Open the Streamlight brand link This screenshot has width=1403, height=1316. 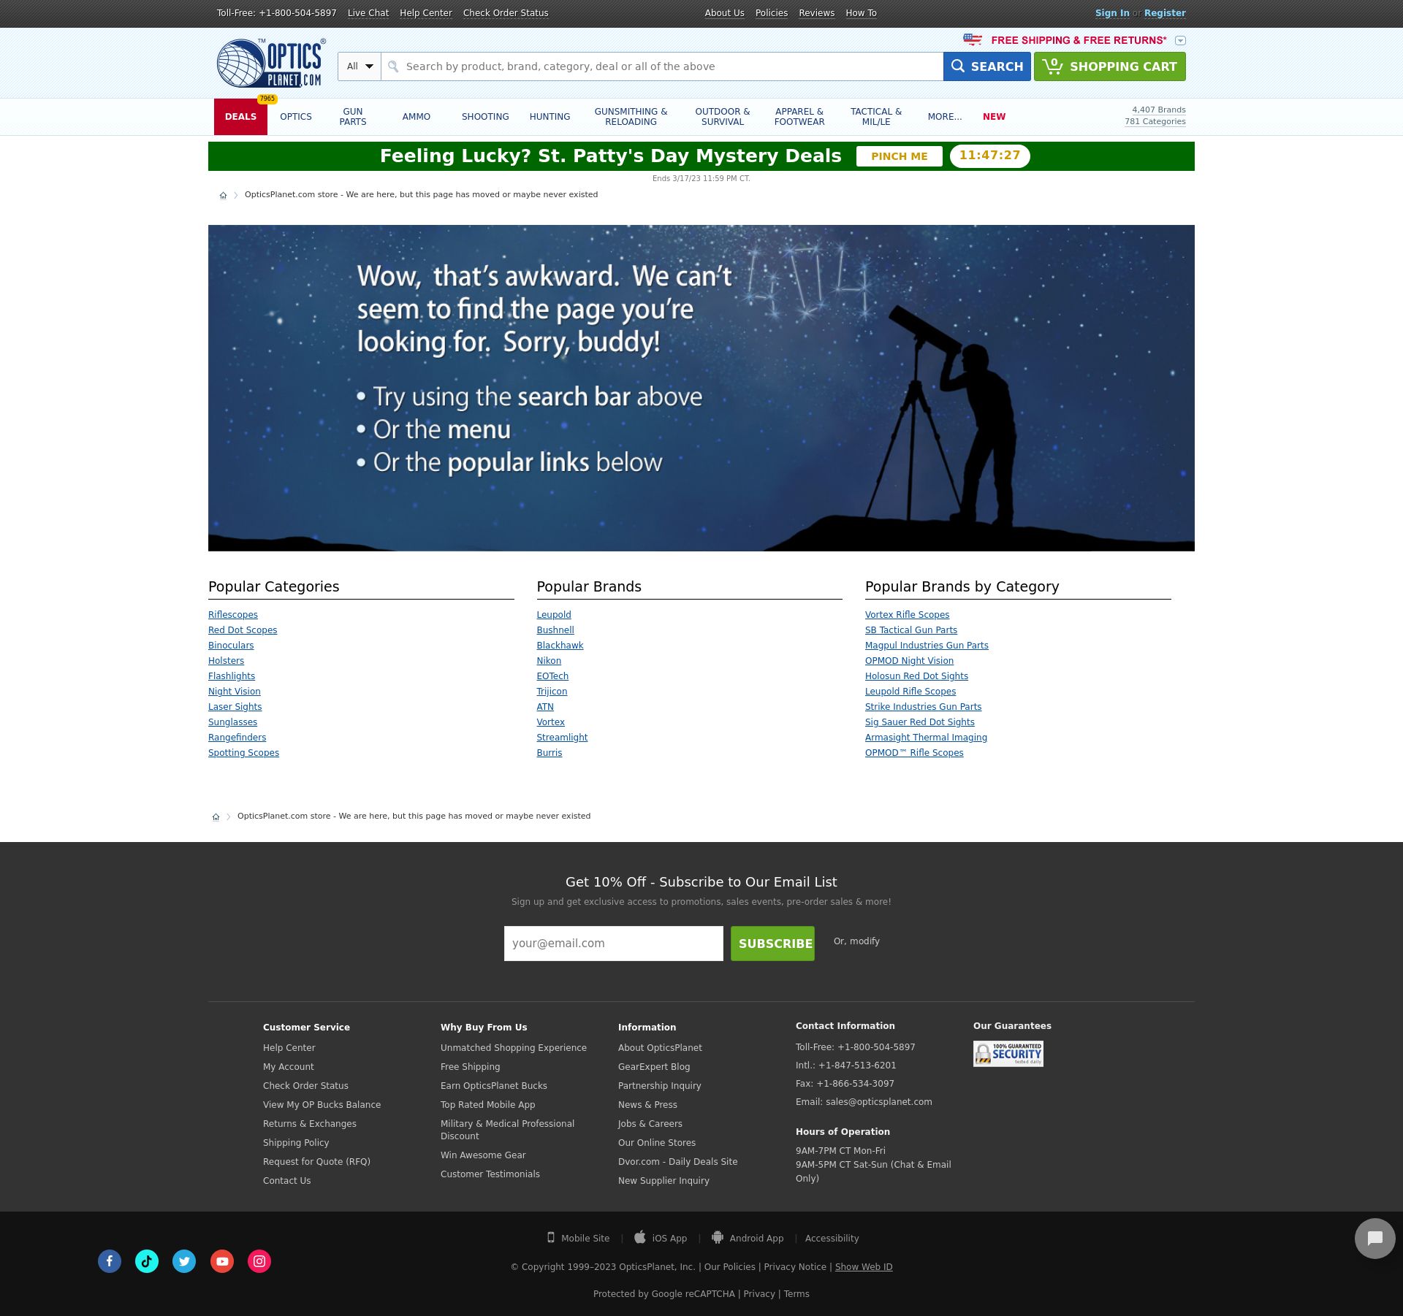pos(562,738)
